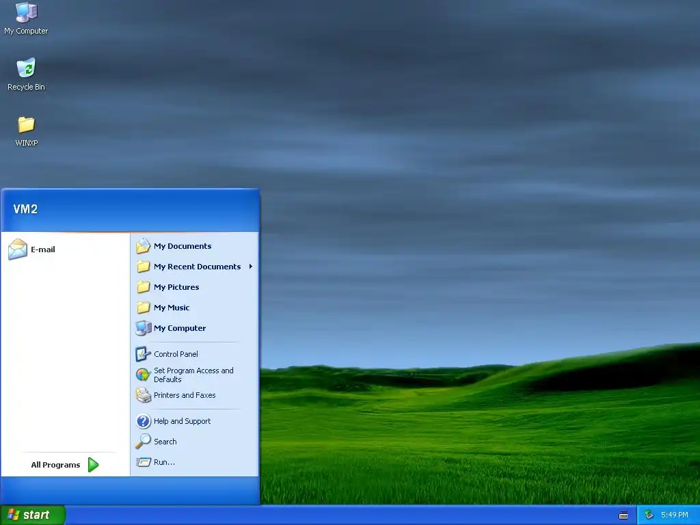
Task: Click the start button
Action: pyautogui.click(x=33, y=515)
